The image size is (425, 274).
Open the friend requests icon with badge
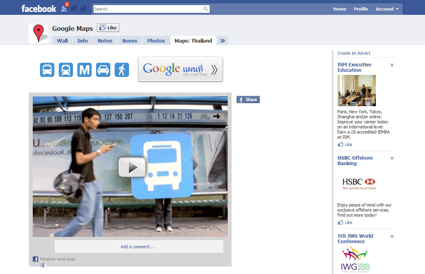point(64,8)
